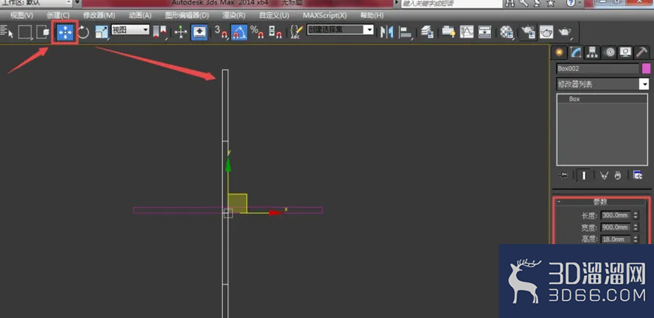Open the workspace selector dropdown
The width and height of the screenshot is (654, 318).
coord(36,3)
